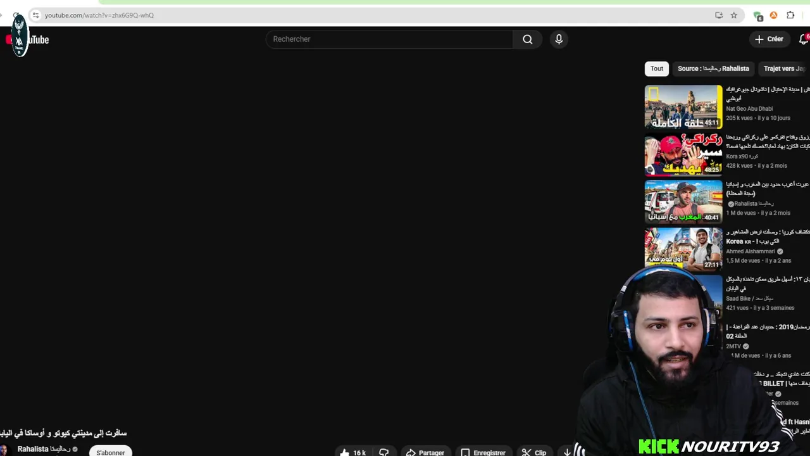810x456 pixels.
Task: Dislike the video with the thumbs-down
Action: (x=383, y=452)
